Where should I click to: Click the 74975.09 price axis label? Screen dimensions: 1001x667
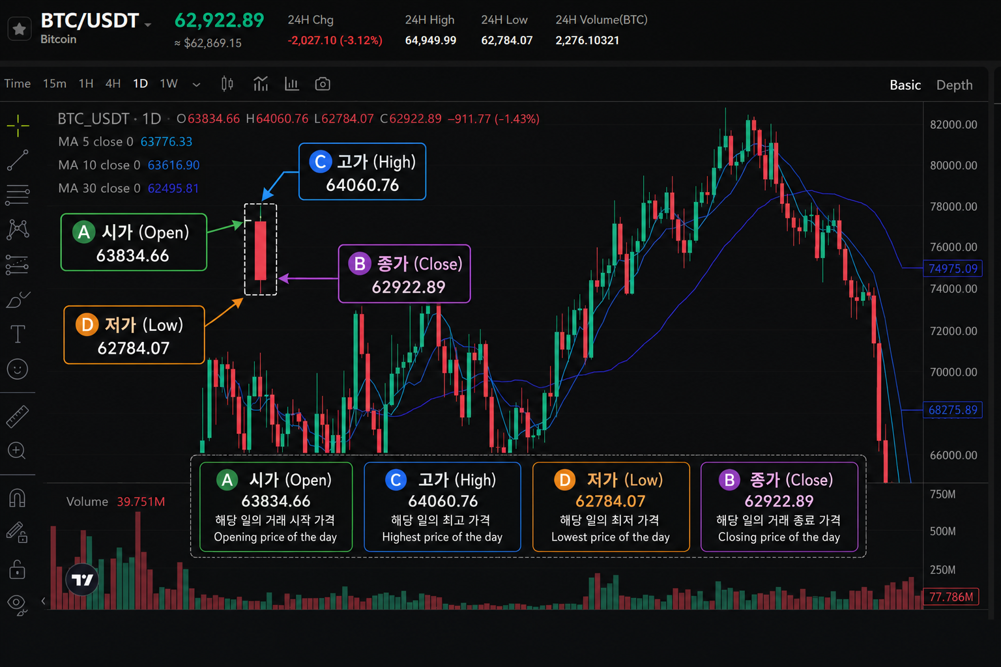coord(953,268)
